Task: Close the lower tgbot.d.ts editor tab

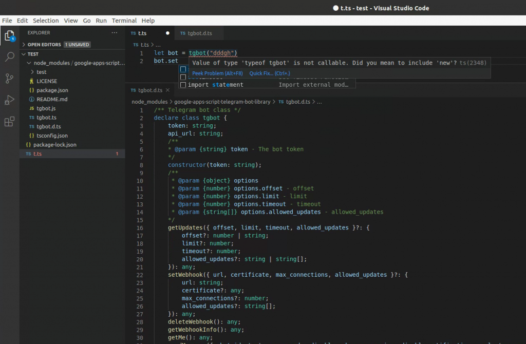Action: (x=168, y=90)
